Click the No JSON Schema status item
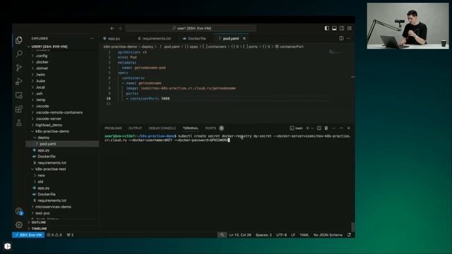The image size is (452, 254). (328, 235)
